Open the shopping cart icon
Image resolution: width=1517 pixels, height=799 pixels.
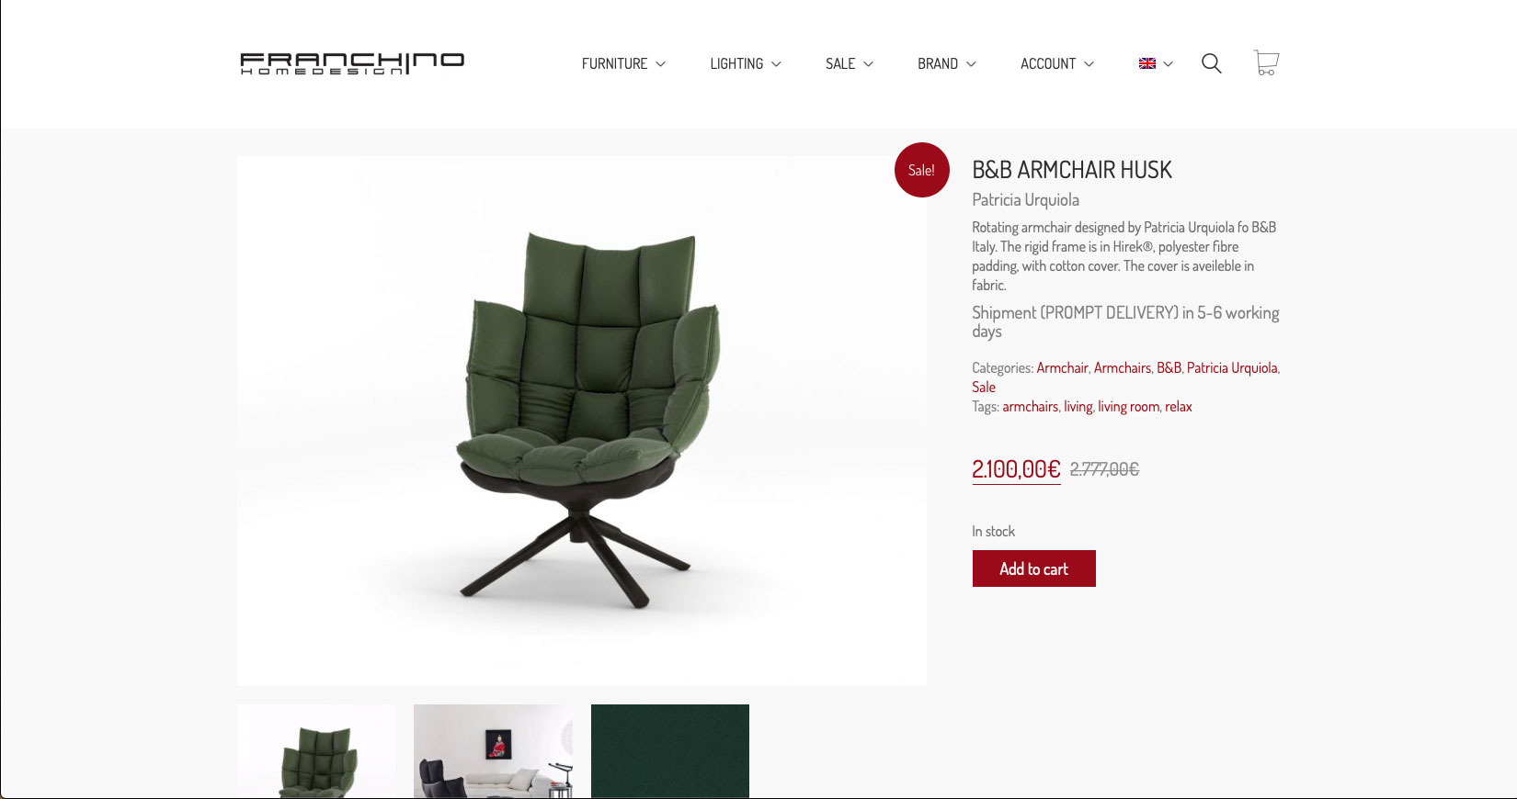(x=1266, y=62)
